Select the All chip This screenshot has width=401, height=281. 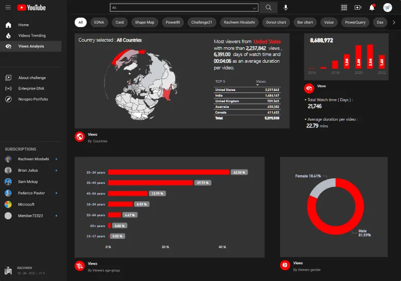(80, 22)
